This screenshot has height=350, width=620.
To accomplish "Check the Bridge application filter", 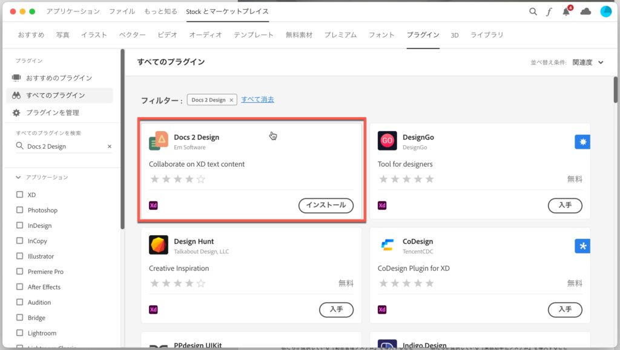I will coord(20,317).
